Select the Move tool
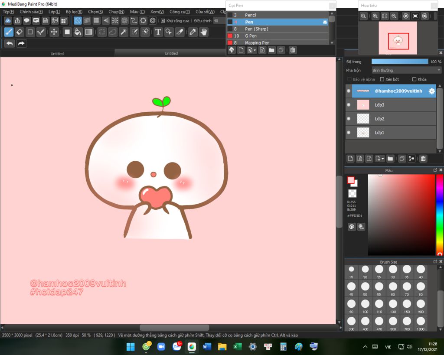This screenshot has width=444, height=355. pyautogui.click(x=54, y=32)
